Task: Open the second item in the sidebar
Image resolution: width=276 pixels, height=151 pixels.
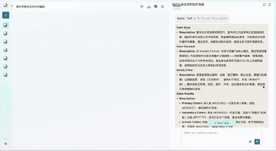Action: pos(6,34)
